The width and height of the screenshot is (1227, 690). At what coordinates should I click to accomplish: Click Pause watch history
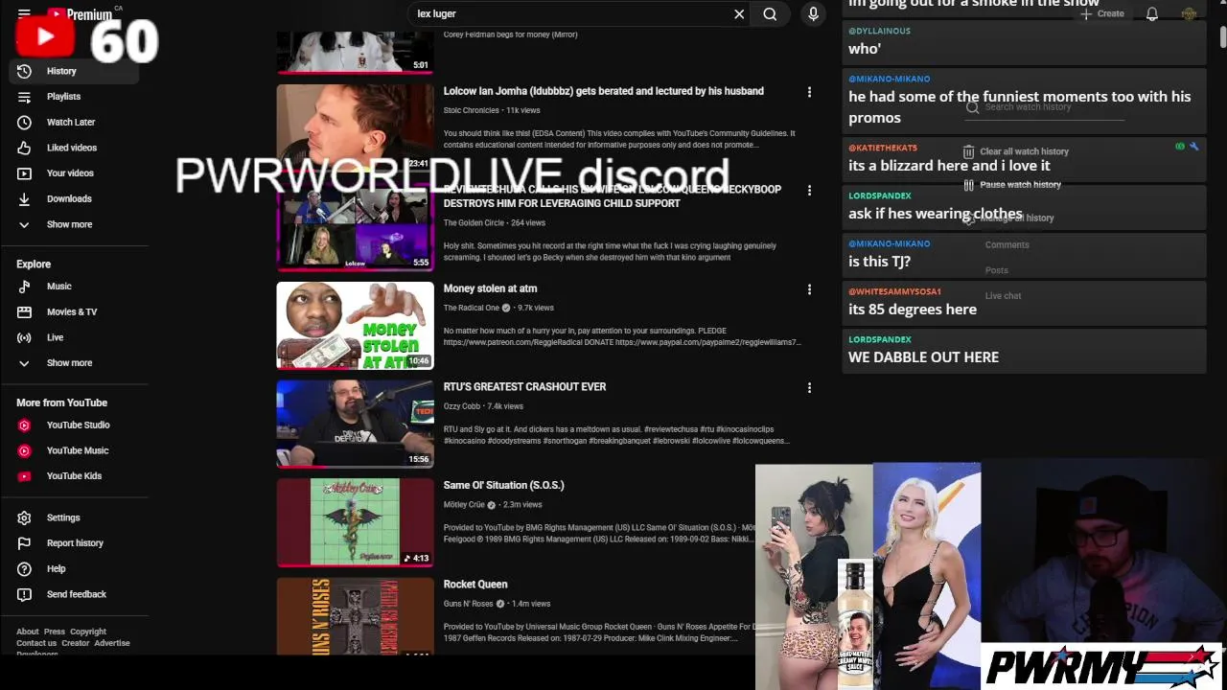click(1012, 185)
